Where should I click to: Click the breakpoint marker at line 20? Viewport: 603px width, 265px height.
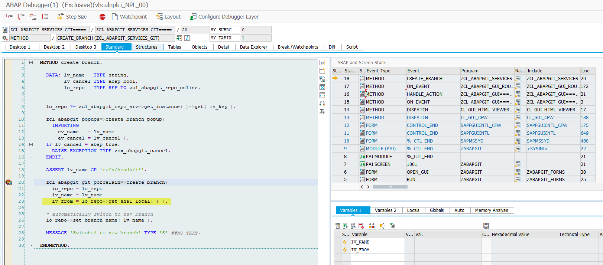pos(9,182)
